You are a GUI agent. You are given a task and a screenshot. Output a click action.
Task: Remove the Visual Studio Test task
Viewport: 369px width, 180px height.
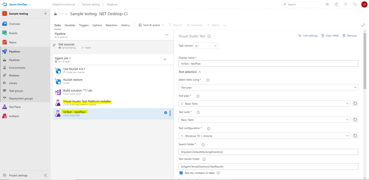(x=350, y=36)
